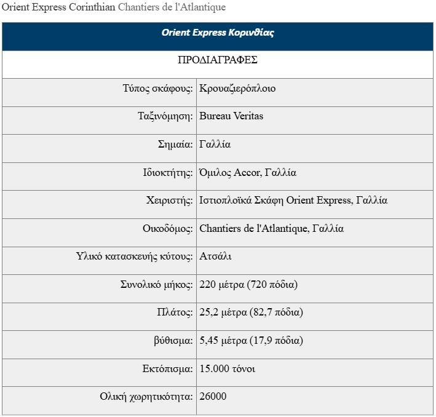
Task: Click the ΠΡΟΔΙΑΓΡΑΦΕΣ section title
Action: click(218, 60)
